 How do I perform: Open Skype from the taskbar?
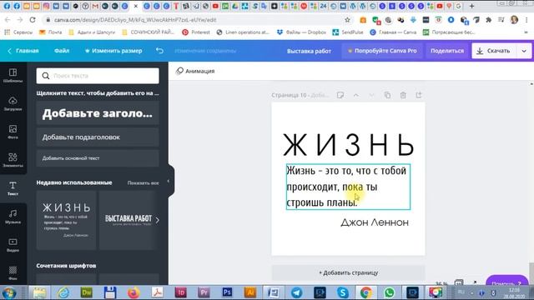click(x=343, y=292)
